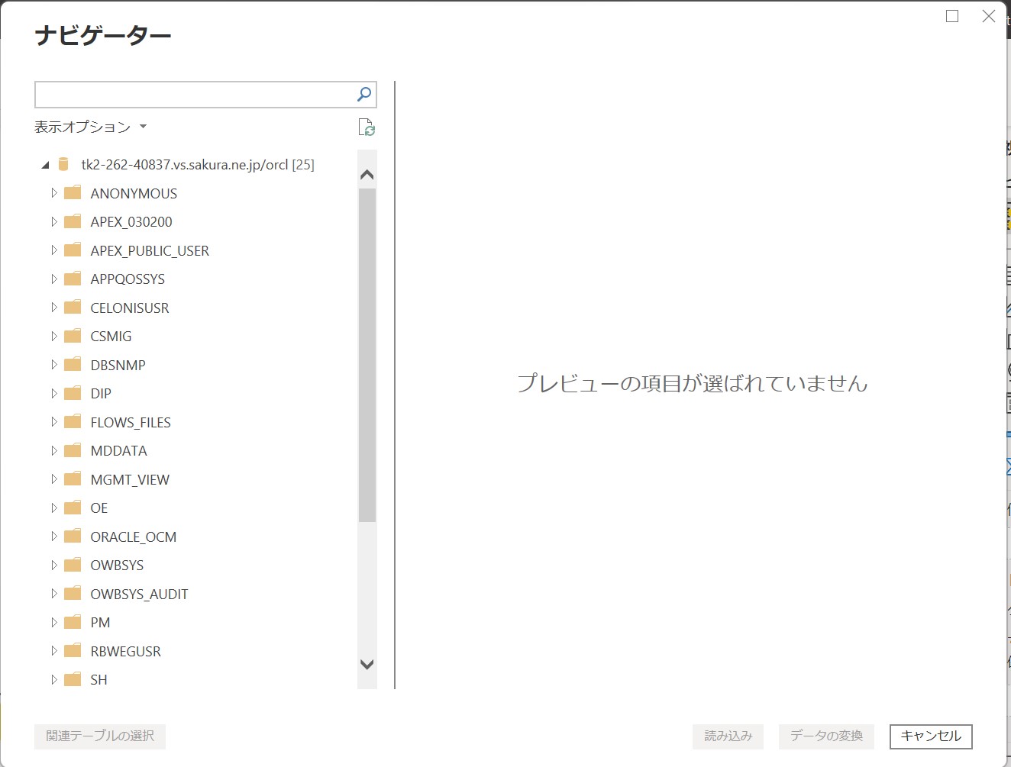The image size is (1011, 767).
Task: Click the 関連テーブルの選択 button
Action: point(100,736)
